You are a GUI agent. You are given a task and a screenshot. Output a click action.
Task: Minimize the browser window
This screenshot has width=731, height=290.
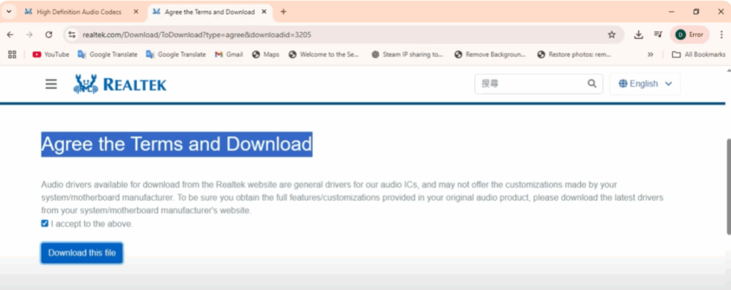pyautogui.click(x=672, y=11)
